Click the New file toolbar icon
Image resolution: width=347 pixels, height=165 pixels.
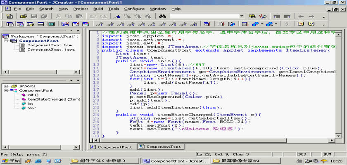click(x=10, y=16)
